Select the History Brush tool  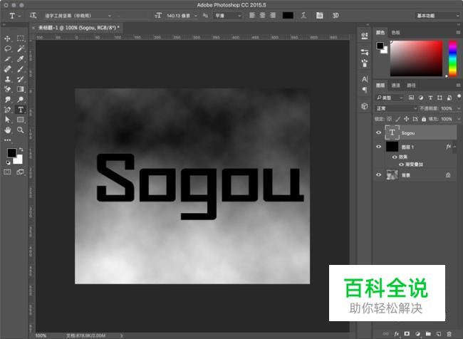(x=21, y=79)
